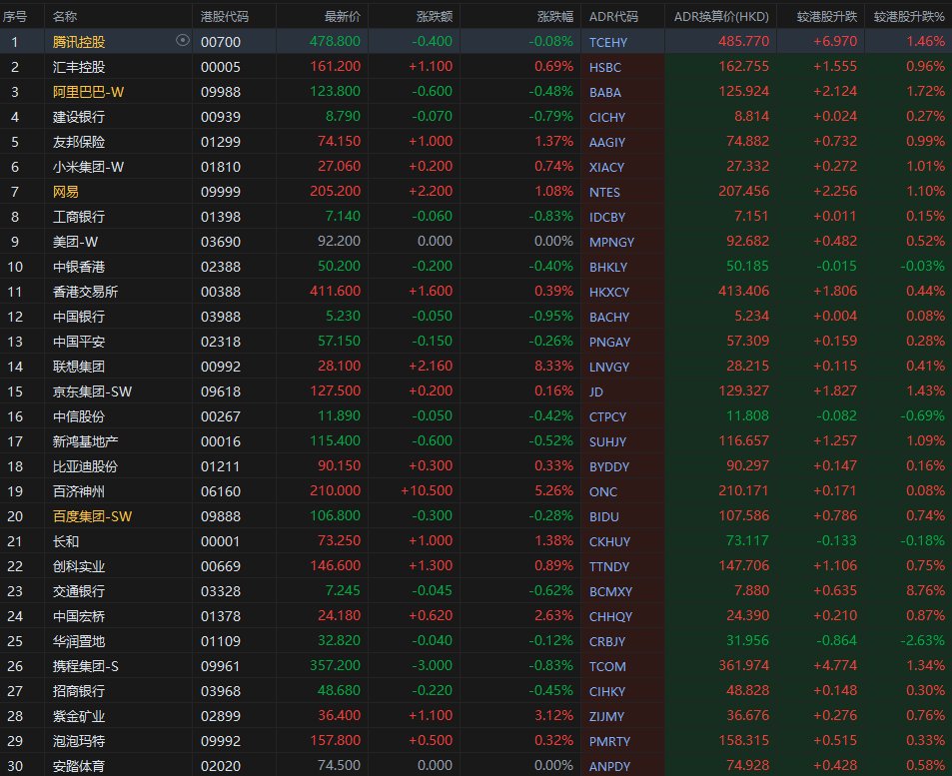Select the 中银香港 stock name
Image resolution: width=952 pixels, height=776 pixels.
point(79,267)
